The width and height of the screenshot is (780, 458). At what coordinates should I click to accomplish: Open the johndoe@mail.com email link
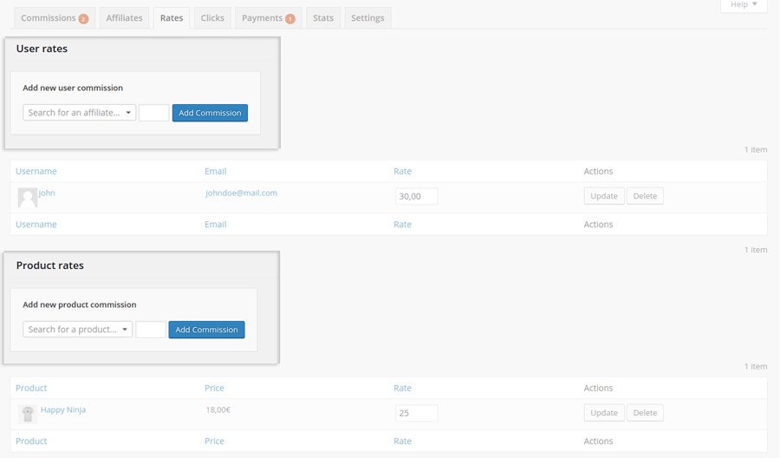point(241,193)
